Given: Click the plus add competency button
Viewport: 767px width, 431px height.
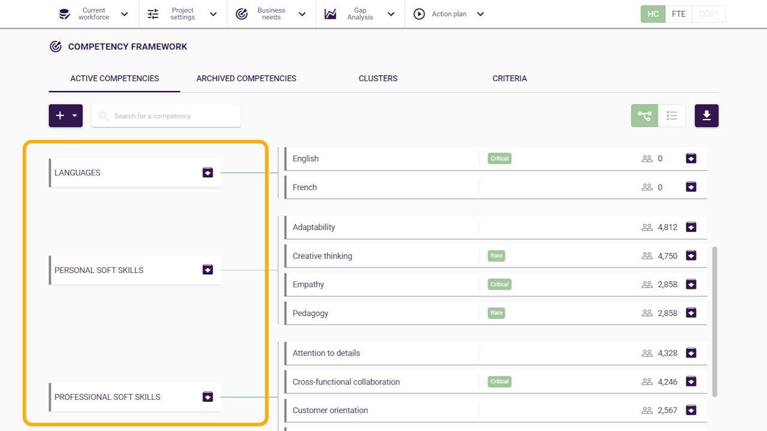Looking at the screenshot, I should pyautogui.click(x=61, y=116).
